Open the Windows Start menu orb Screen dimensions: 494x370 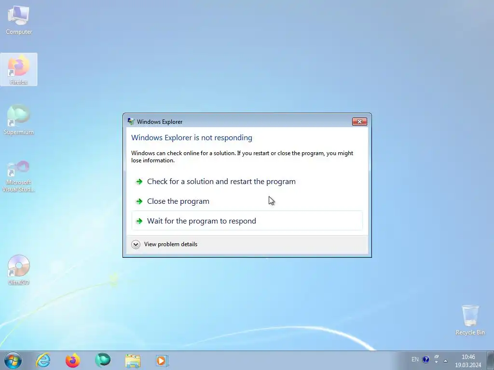[13, 360]
